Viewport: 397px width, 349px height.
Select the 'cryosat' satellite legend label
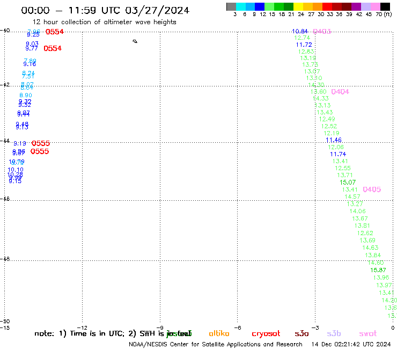[266, 334]
